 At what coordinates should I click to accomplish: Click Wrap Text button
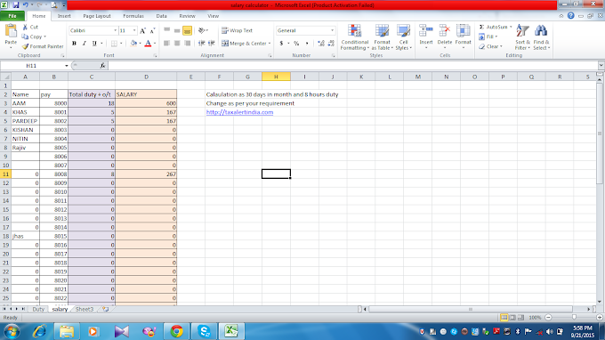click(x=237, y=30)
